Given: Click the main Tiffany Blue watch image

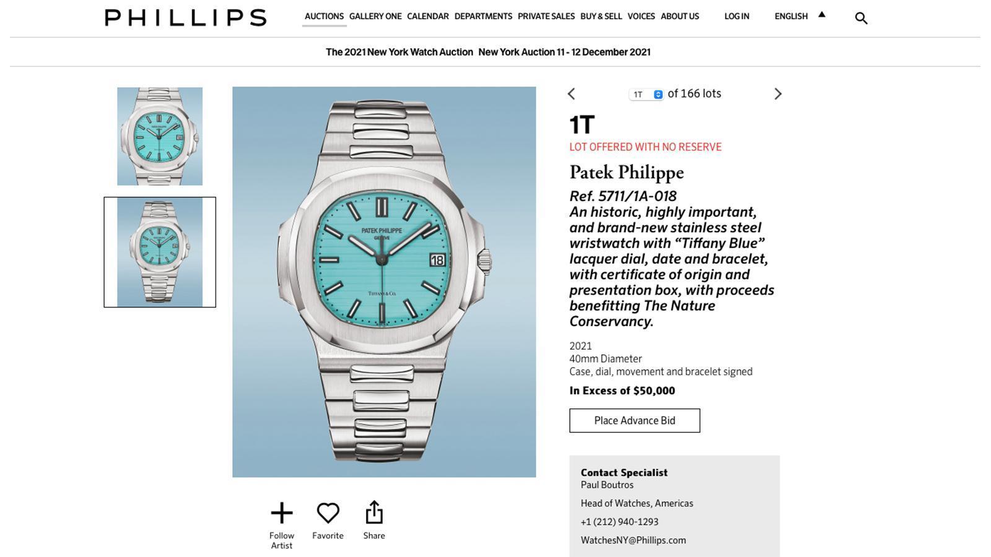Looking at the screenshot, I should tap(384, 282).
